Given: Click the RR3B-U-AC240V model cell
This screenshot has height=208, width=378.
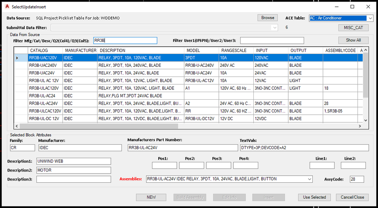Looking at the screenshot, I should tap(201, 65).
